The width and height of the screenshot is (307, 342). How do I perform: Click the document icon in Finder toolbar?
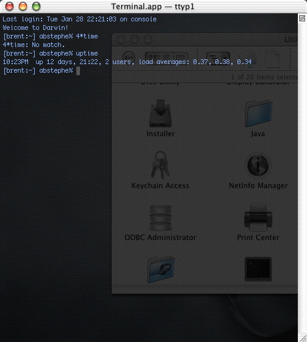(x=273, y=59)
